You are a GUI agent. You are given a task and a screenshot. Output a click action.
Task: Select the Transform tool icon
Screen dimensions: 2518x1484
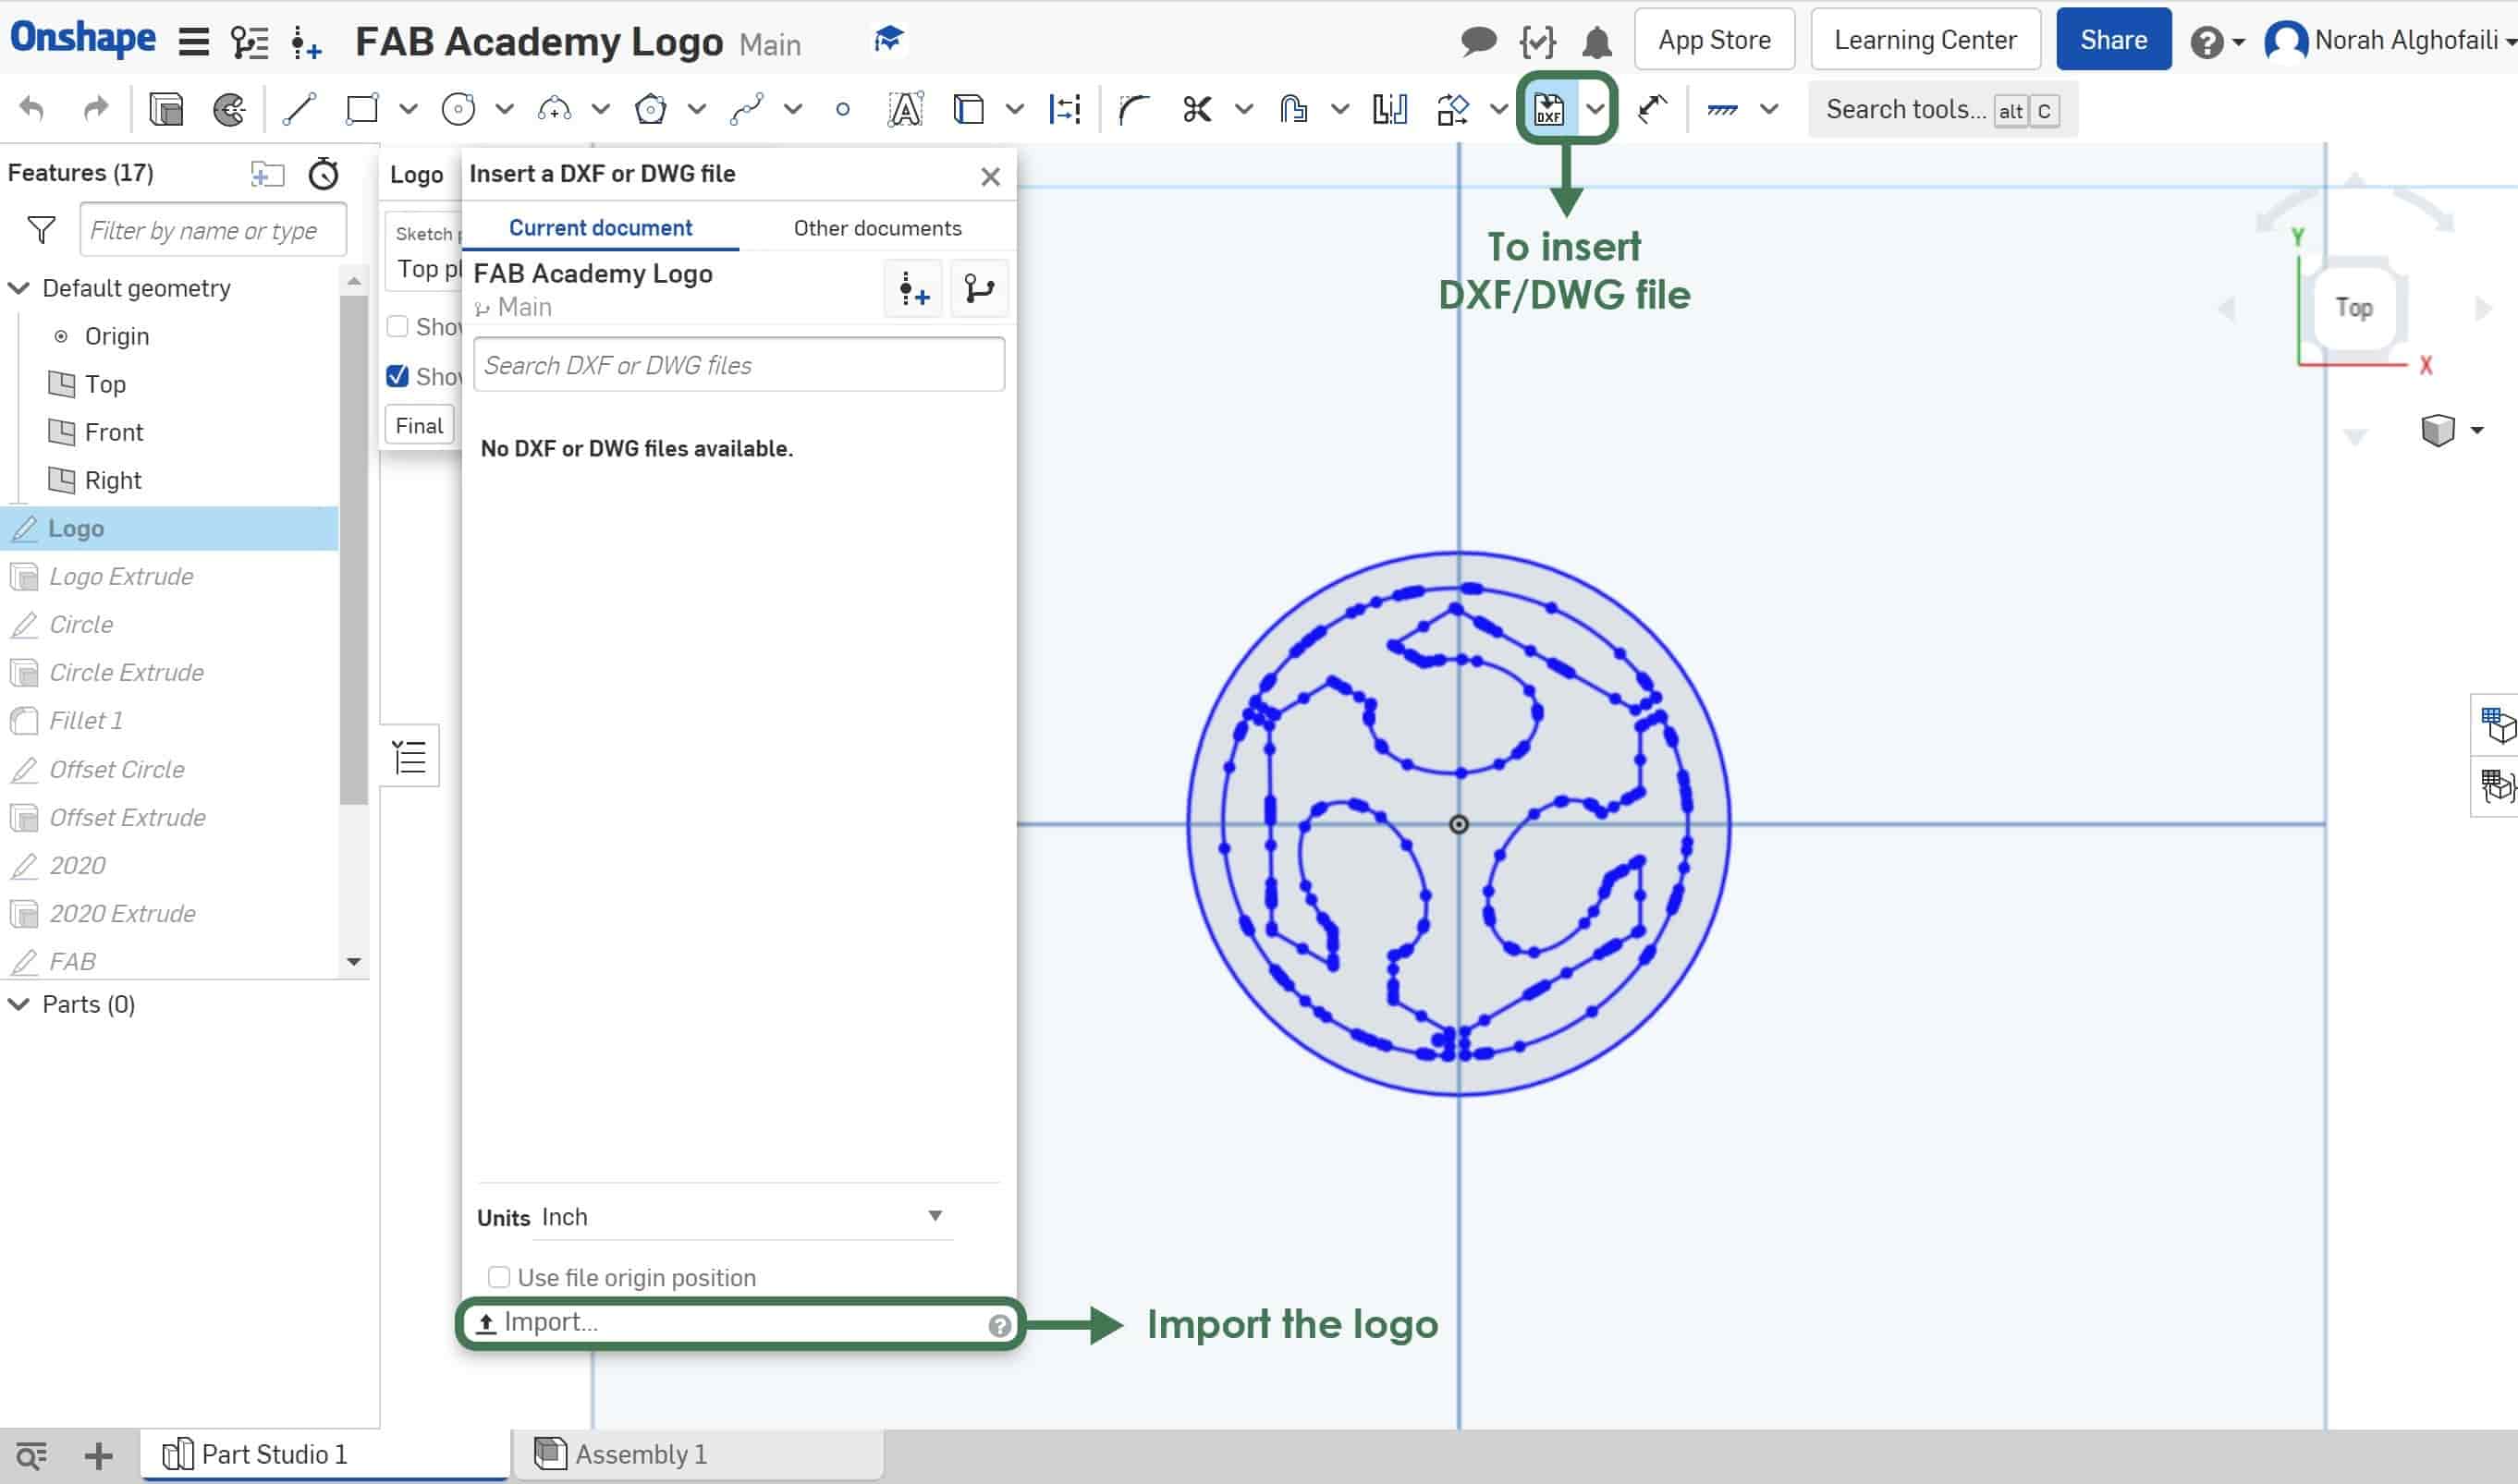[x=1452, y=108]
